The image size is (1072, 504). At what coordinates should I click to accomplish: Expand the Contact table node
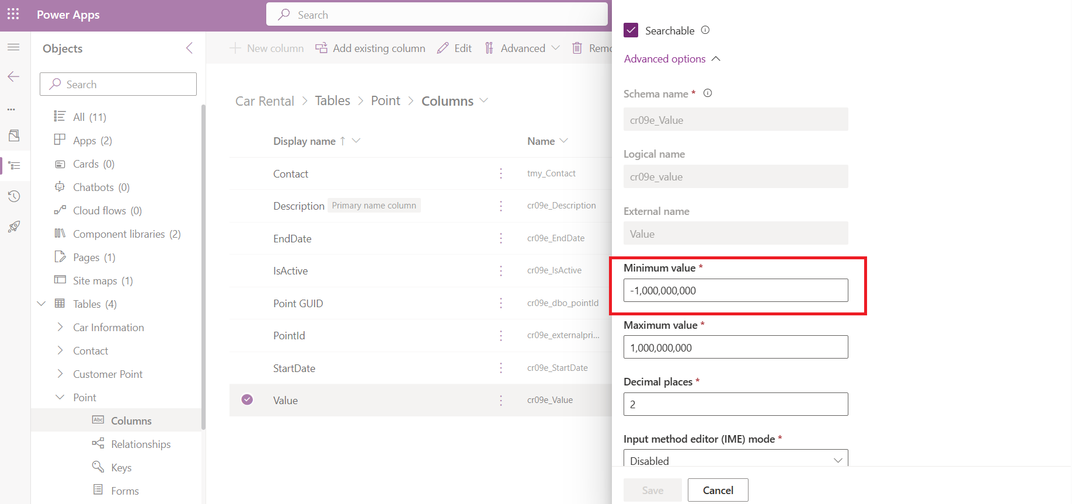click(60, 350)
